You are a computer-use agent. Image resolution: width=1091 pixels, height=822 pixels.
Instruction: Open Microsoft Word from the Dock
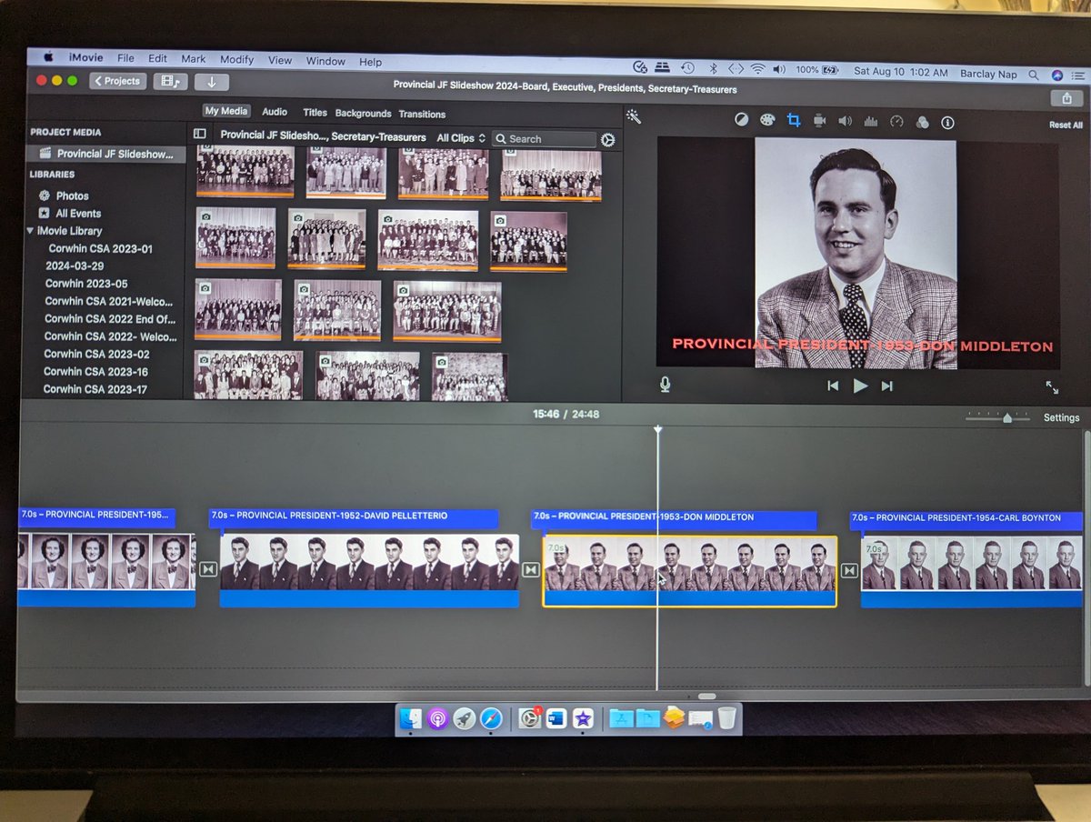click(x=556, y=718)
